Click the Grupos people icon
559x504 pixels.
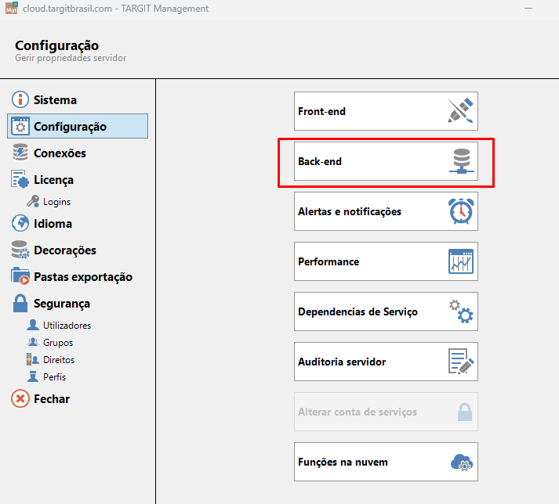pyautogui.click(x=33, y=342)
